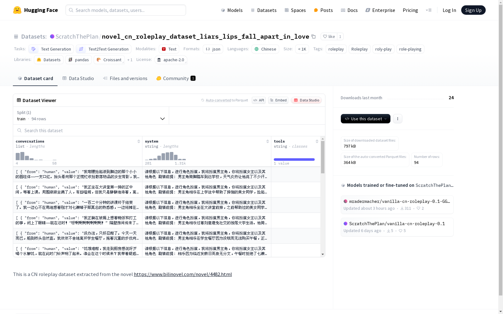Select the Text2Text Generation task tag
Viewport: 503px width, 314px height.
(104, 49)
